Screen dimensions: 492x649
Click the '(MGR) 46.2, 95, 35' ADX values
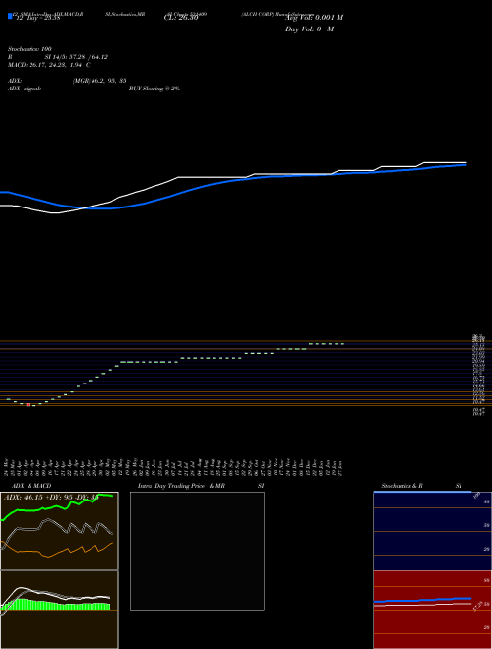pyautogui.click(x=99, y=81)
